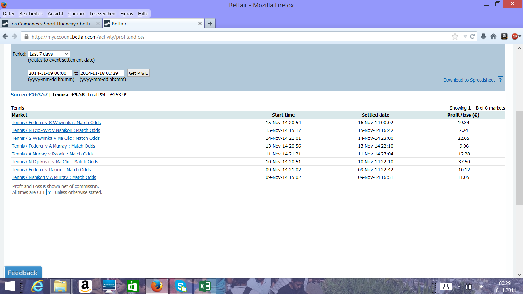The width and height of the screenshot is (523, 294).
Task: Open the Extras menu
Action: coord(127,14)
